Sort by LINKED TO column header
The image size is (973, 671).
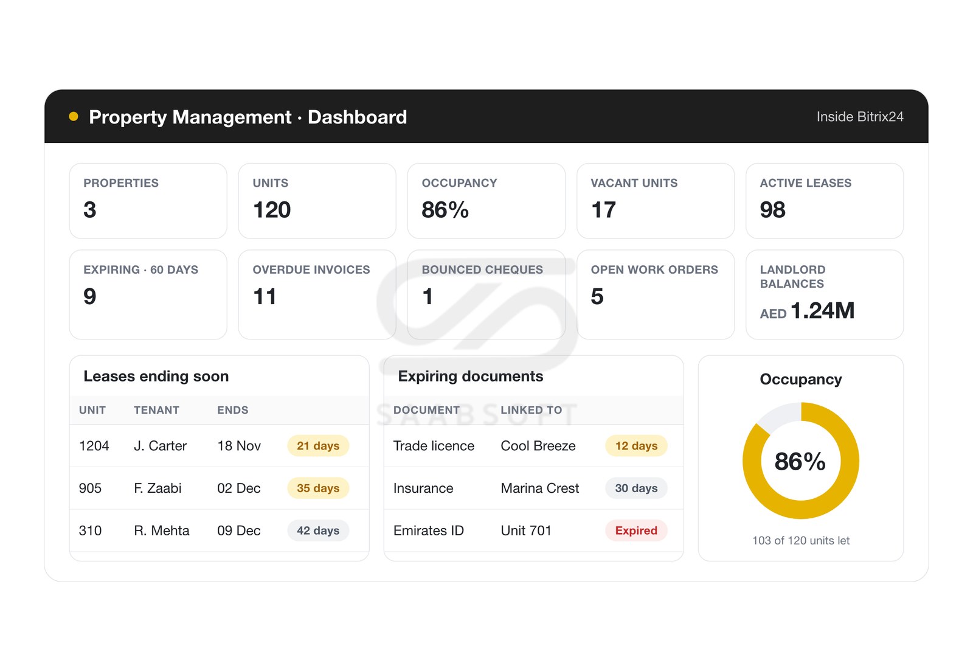[x=531, y=410]
